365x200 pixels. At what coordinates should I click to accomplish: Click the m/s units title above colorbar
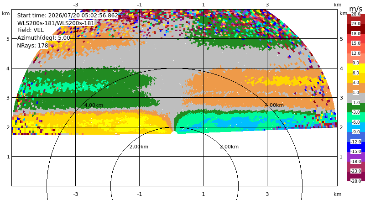pyautogui.click(x=356, y=9)
